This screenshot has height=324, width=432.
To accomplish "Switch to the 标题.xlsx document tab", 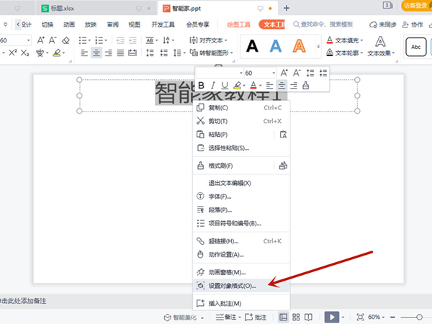I will click(66, 8).
